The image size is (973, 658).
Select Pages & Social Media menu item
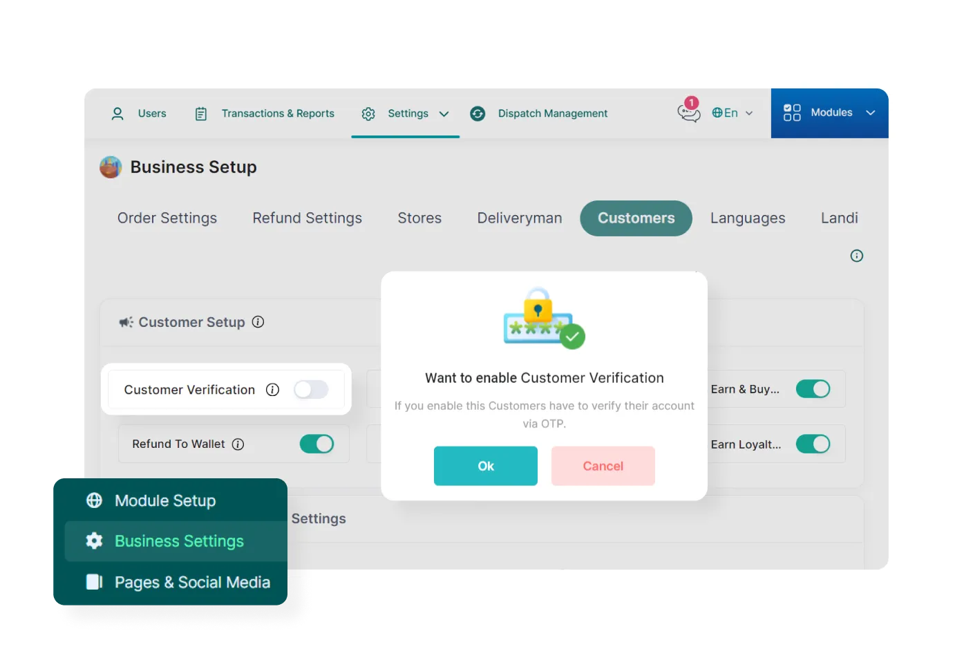[191, 582]
